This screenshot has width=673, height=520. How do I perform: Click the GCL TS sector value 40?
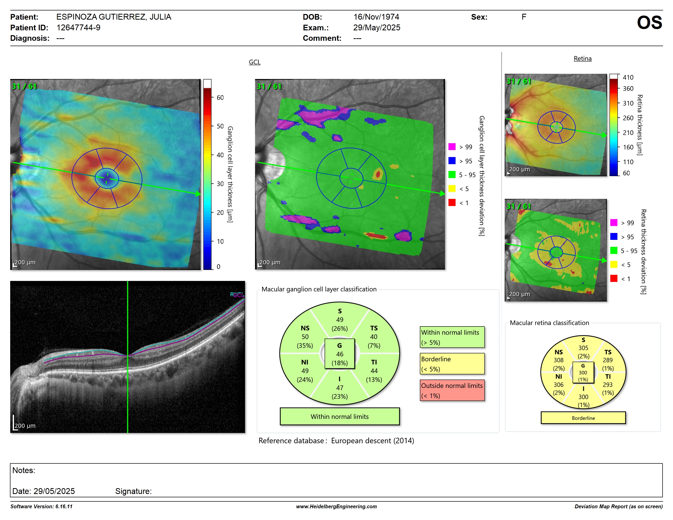374,337
